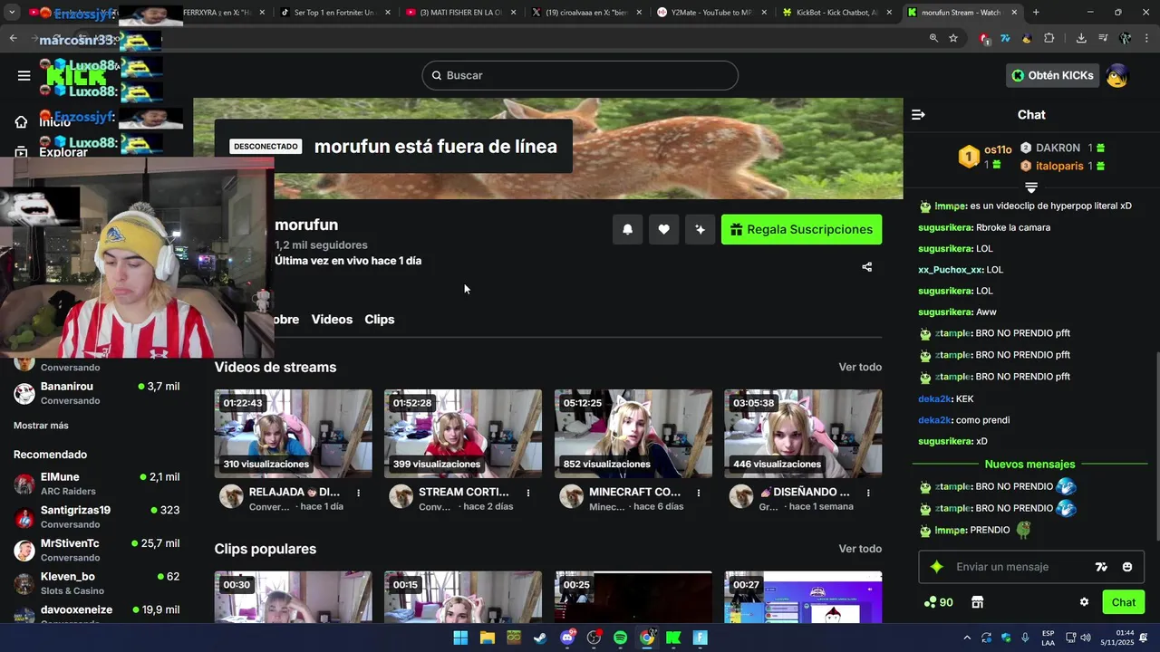Show hidden system tray icons
The image size is (1160, 652).
(x=967, y=638)
